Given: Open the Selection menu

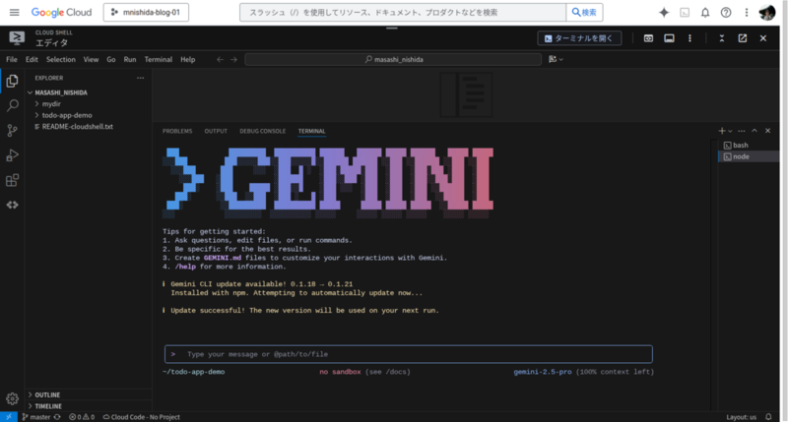Looking at the screenshot, I should coord(61,59).
